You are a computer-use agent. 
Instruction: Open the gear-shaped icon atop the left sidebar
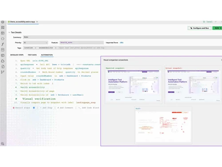3,22
